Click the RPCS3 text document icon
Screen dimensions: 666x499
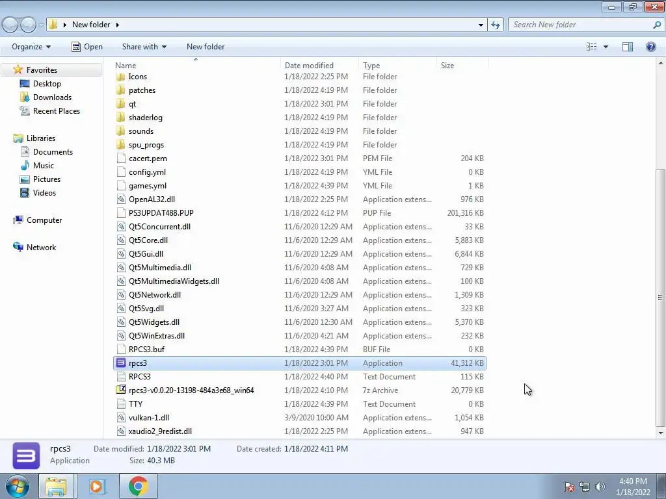click(x=121, y=377)
